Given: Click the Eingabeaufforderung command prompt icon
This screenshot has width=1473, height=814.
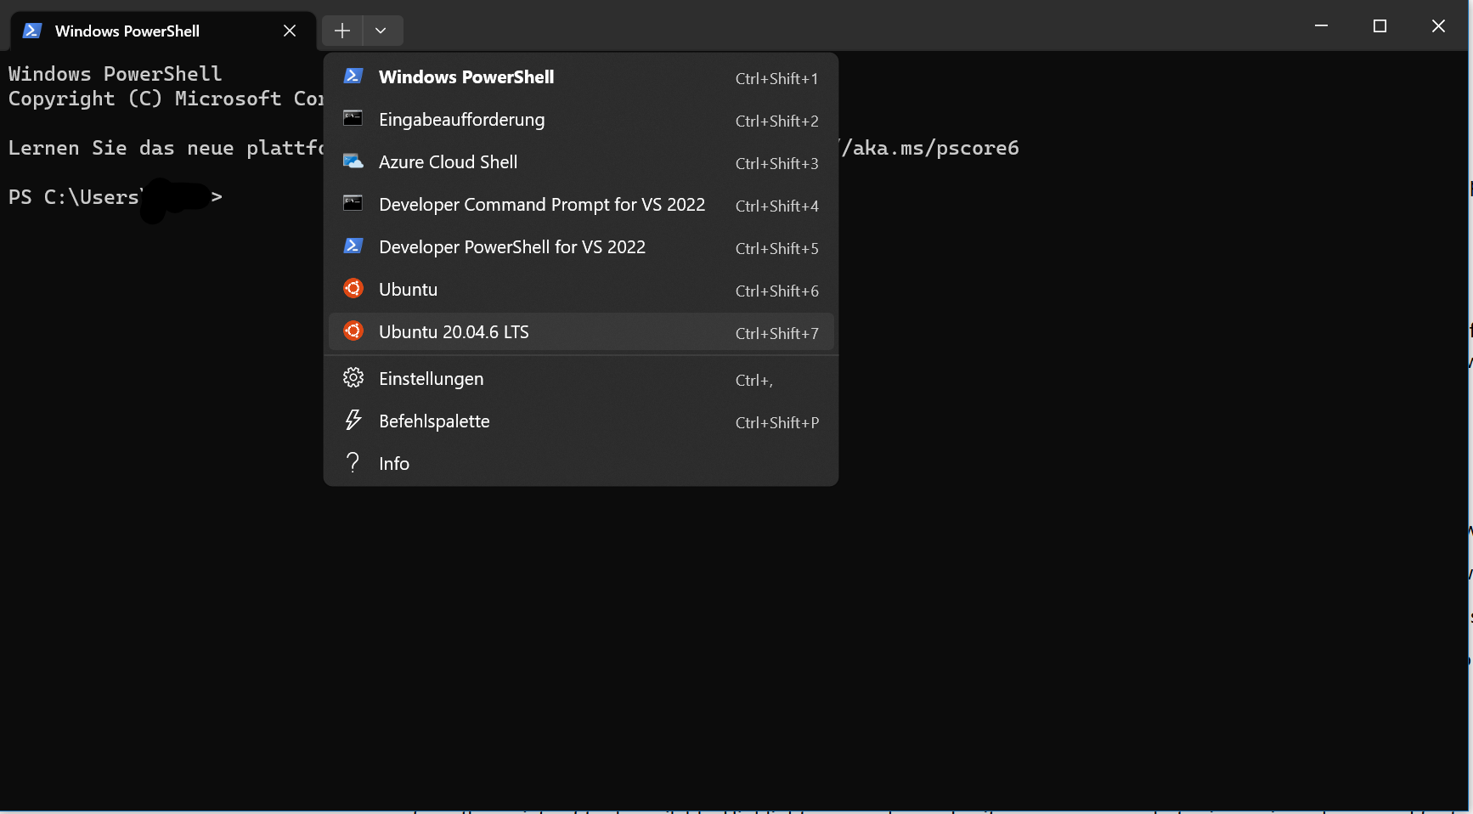Looking at the screenshot, I should (353, 119).
